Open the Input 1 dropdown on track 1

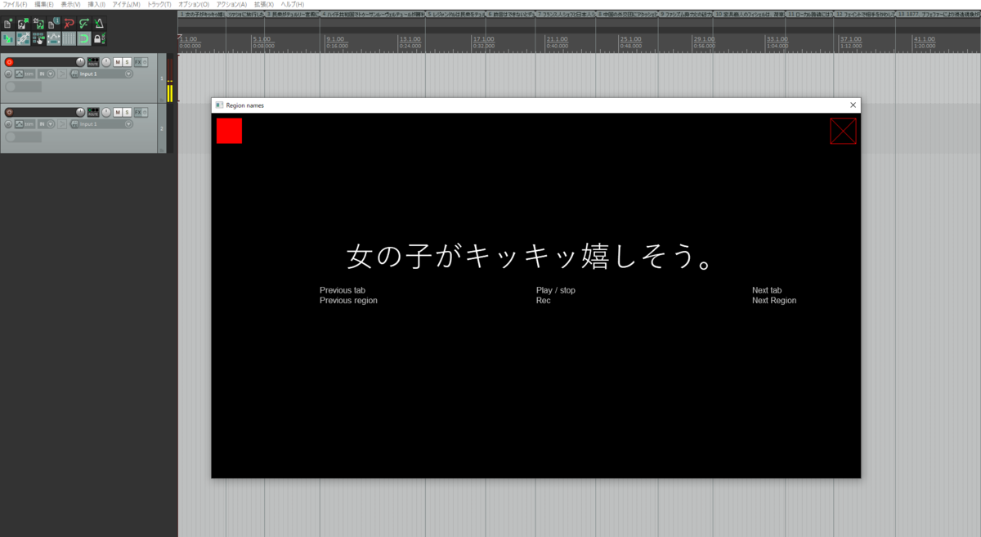(128, 74)
